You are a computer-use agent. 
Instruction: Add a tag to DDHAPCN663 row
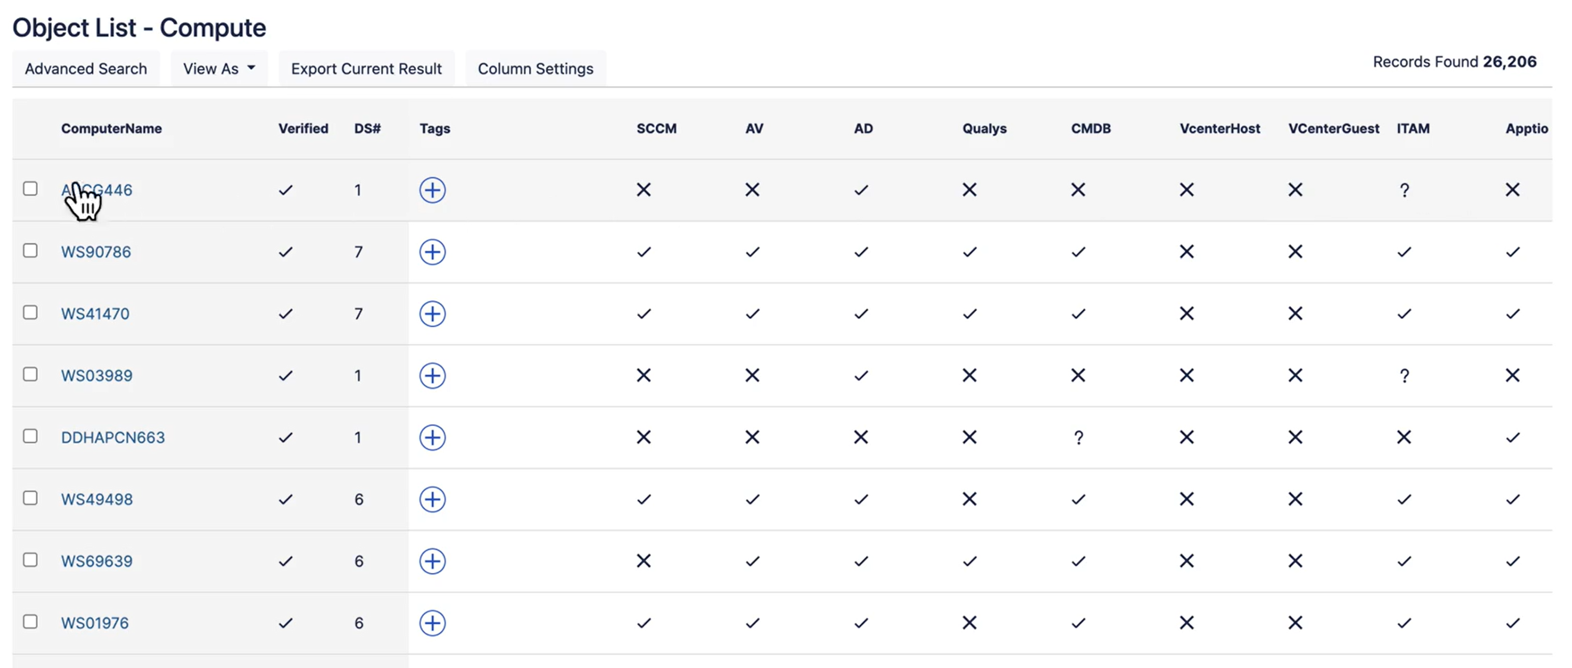[432, 438]
